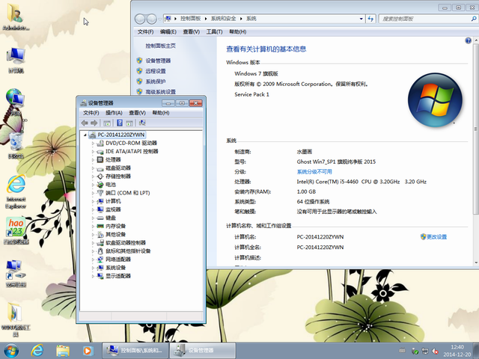Image resolution: width=479 pixels, height=359 pixels.
Task: Open the 回收站 recycle bin desktop icon
Action: click(x=16, y=145)
